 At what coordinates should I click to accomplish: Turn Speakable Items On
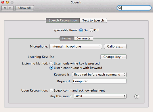pos(81,30)
